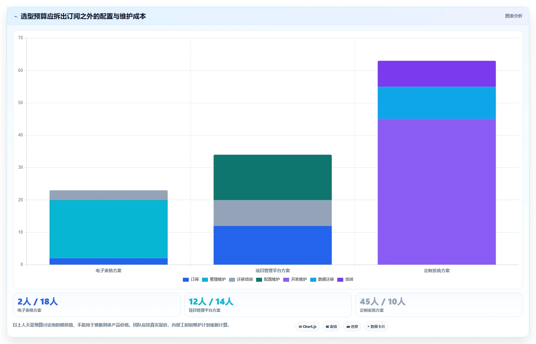Hide the 培训 series via its legend label
536x344 pixels.
tap(349, 279)
